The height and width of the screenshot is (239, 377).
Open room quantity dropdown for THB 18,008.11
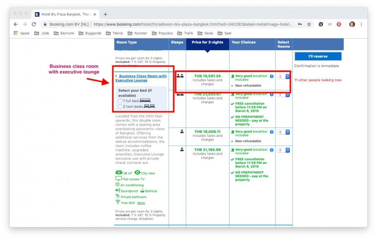[284, 132]
